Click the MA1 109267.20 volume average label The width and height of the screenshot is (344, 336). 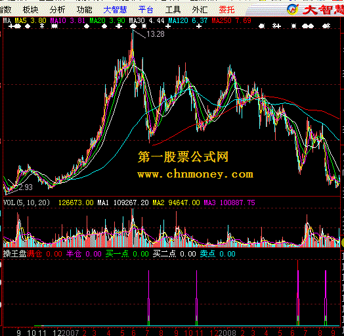point(123,203)
